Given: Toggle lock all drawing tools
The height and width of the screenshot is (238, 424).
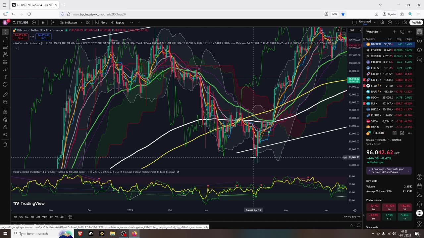Looking at the screenshot, I should point(5,127).
